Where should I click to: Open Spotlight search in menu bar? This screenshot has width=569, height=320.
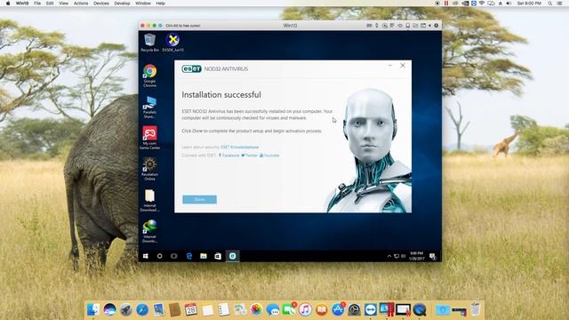[x=550, y=4]
